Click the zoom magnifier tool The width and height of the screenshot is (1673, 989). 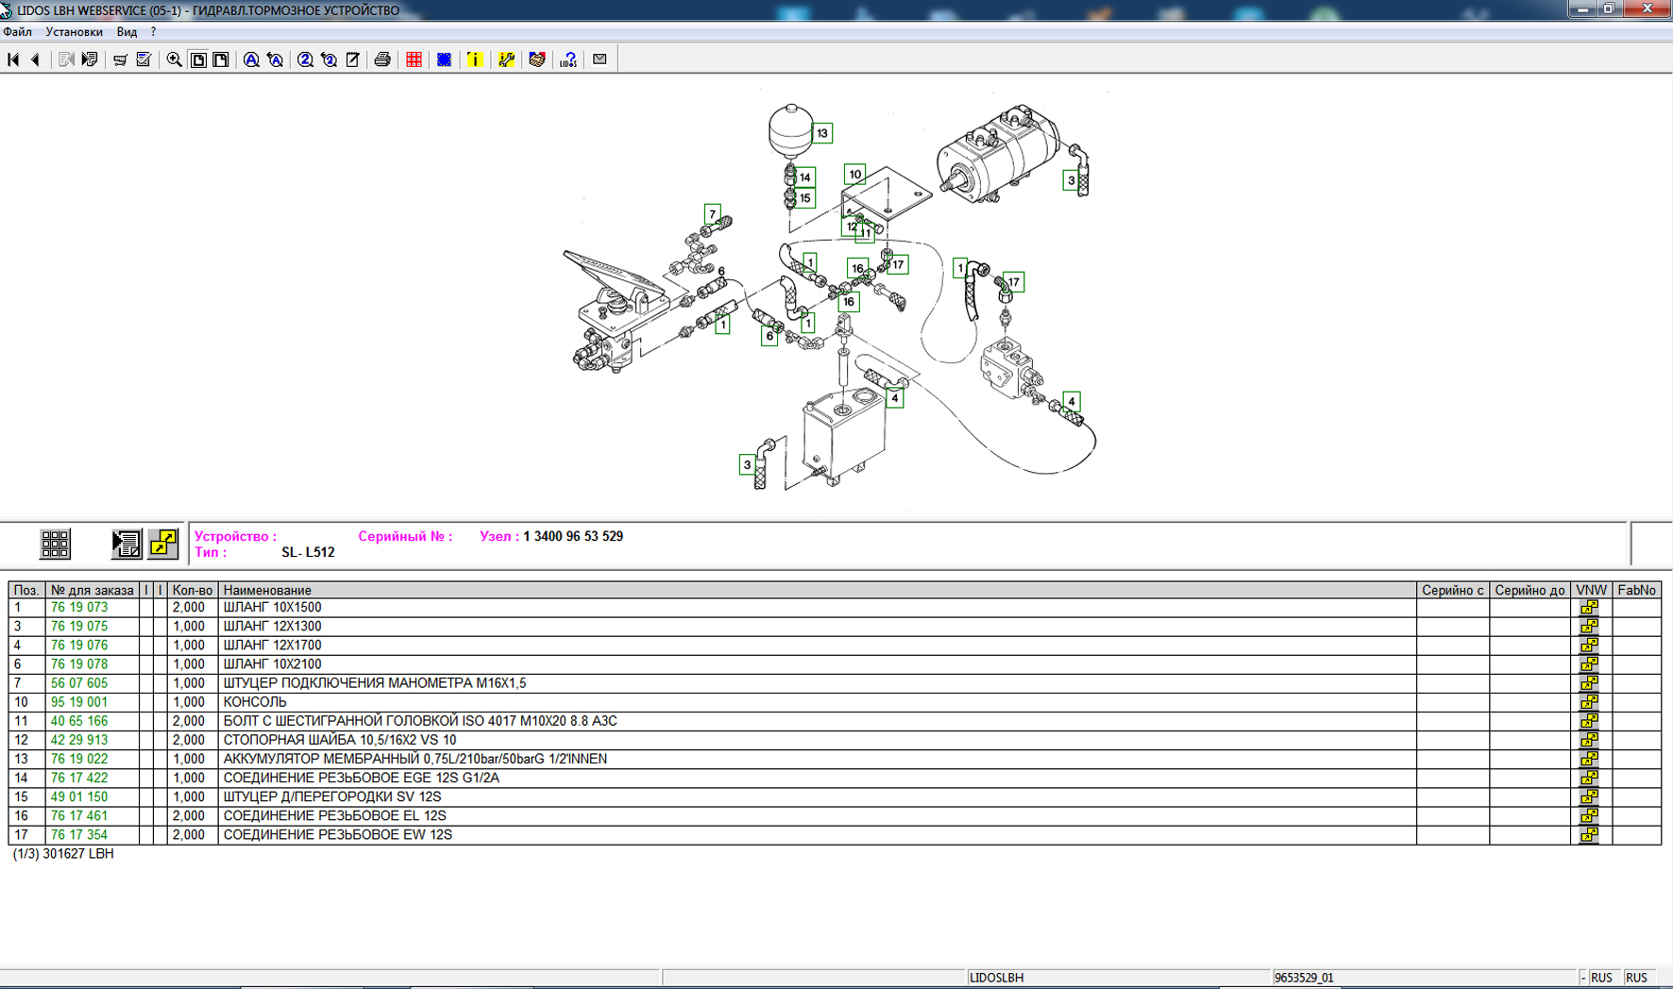point(174,59)
